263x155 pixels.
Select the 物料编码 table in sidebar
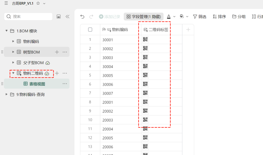pyautogui.click(x=31, y=41)
